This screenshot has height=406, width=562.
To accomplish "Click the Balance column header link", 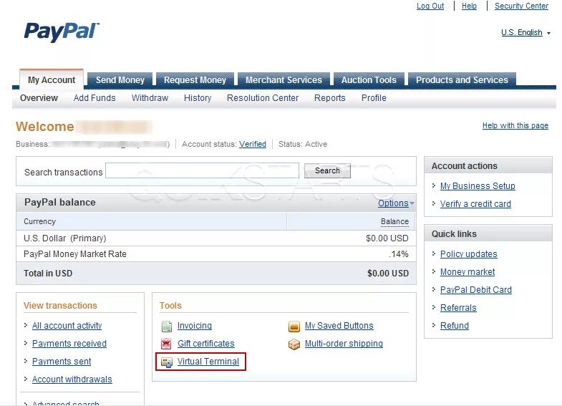I will [394, 221].
